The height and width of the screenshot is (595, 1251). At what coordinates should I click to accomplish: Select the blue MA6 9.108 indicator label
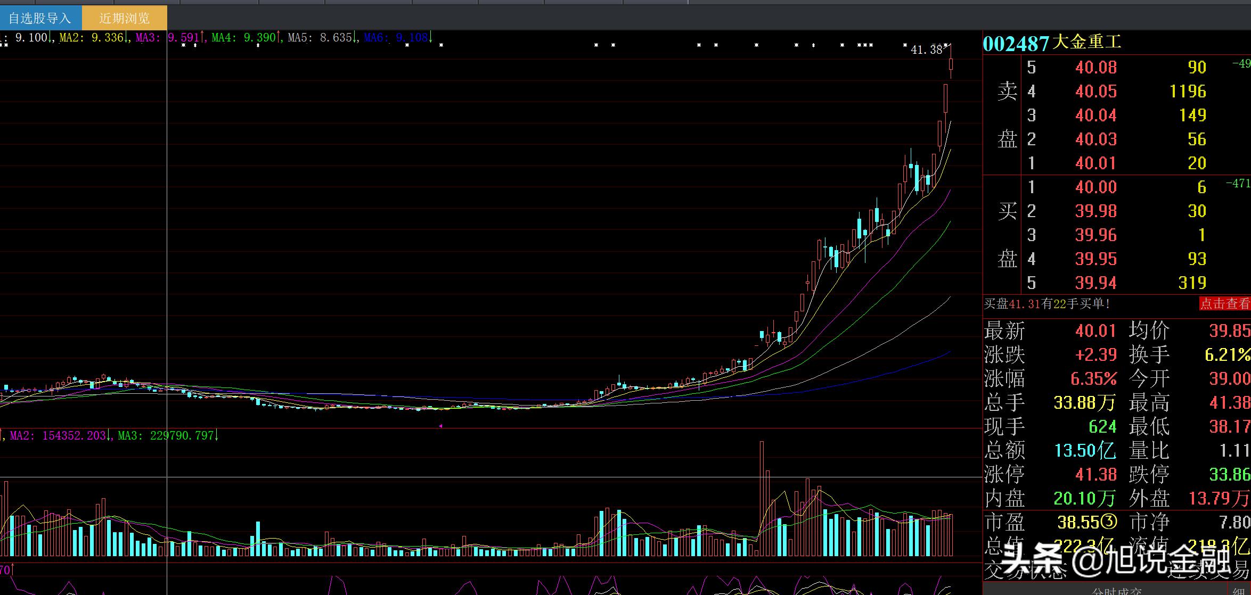pyautogui.click(x=396, y=38)
